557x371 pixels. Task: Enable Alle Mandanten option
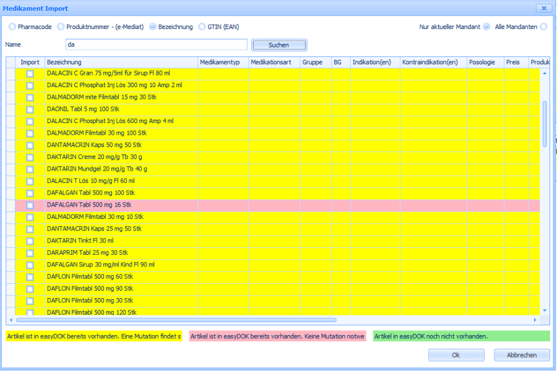543,27
